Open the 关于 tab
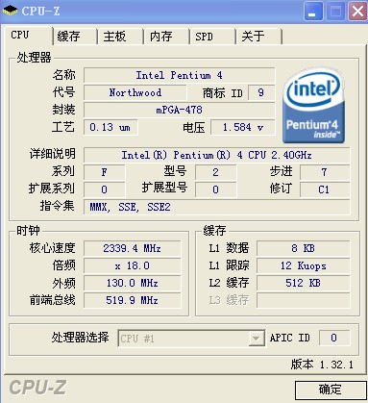The height and width of the screenshot is (403, 368). (x=258, y=37)
